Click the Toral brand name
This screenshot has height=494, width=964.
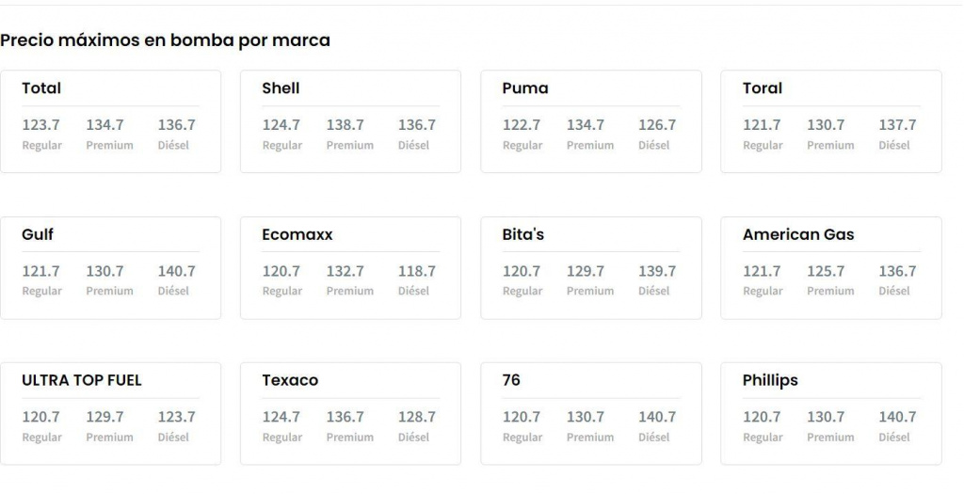click(763, 88)
